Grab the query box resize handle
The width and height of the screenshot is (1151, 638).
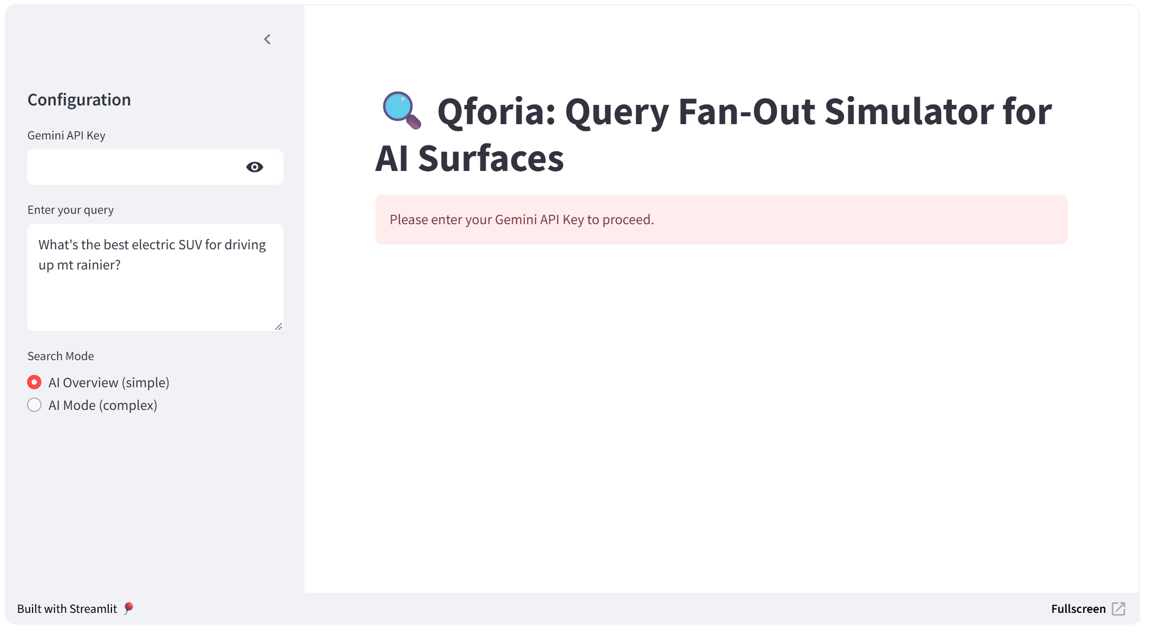pyautogui.click(x=278, y=326)
